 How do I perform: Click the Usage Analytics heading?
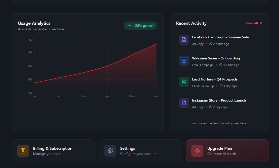pos(34,23)
